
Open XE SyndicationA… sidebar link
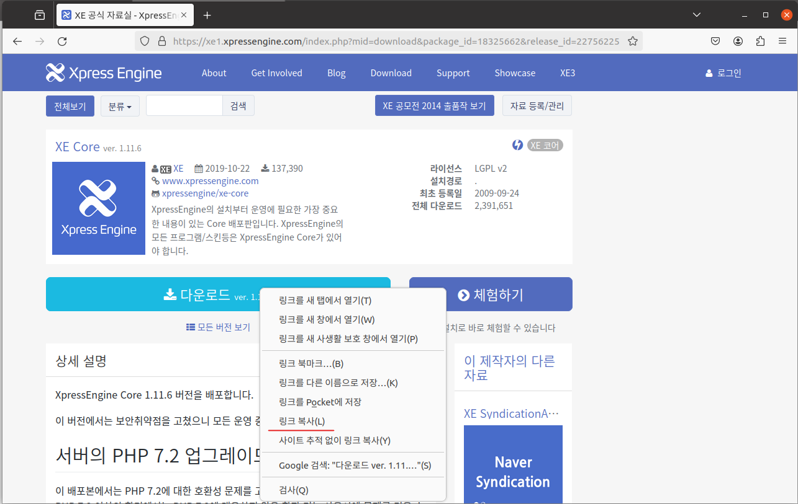click(x=512, y=413)
